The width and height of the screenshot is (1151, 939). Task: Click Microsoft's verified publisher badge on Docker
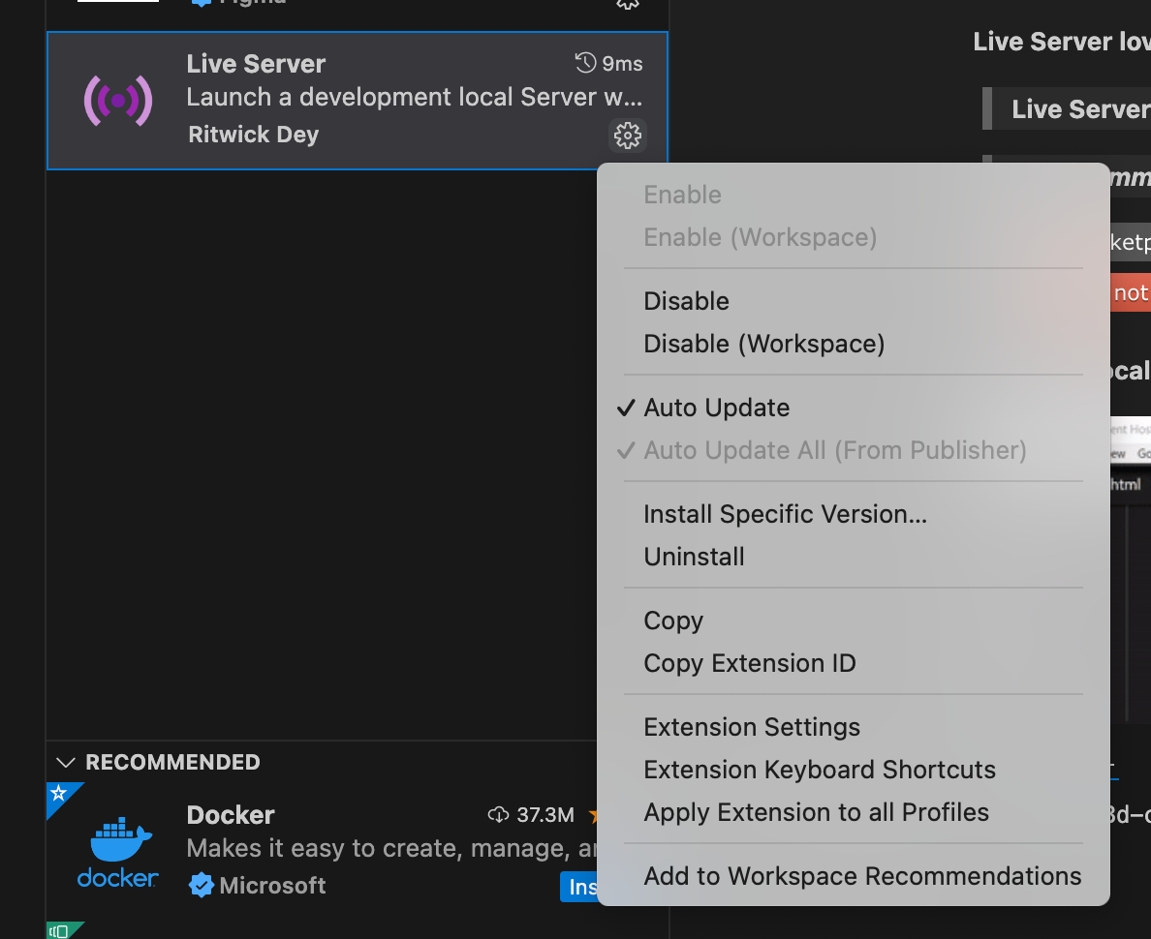[201, 885]
